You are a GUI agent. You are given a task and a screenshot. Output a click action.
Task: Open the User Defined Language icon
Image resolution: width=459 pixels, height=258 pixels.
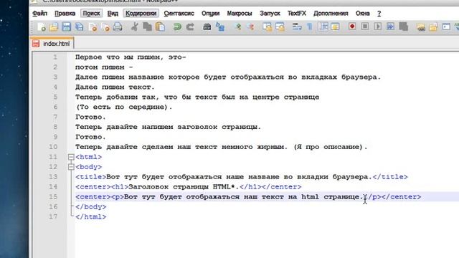(x=335, y=27)
